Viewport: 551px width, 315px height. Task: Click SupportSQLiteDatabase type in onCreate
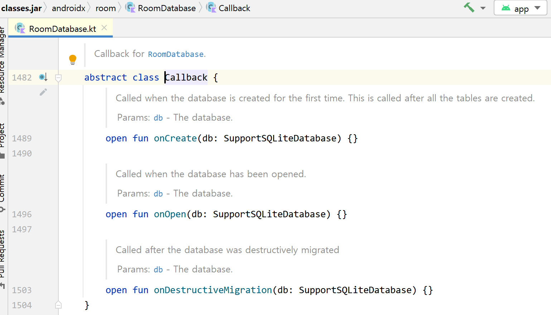[280, 138]
